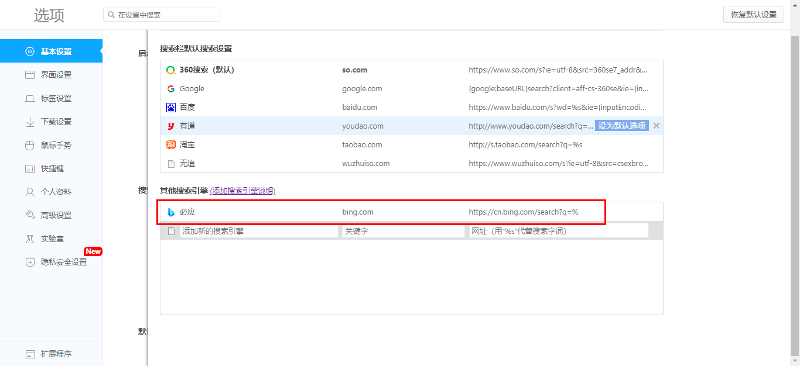The width and height of the screenshot is (800, 366).
Task: Click the interface settings window icon
Action: [x=30, y=75]
